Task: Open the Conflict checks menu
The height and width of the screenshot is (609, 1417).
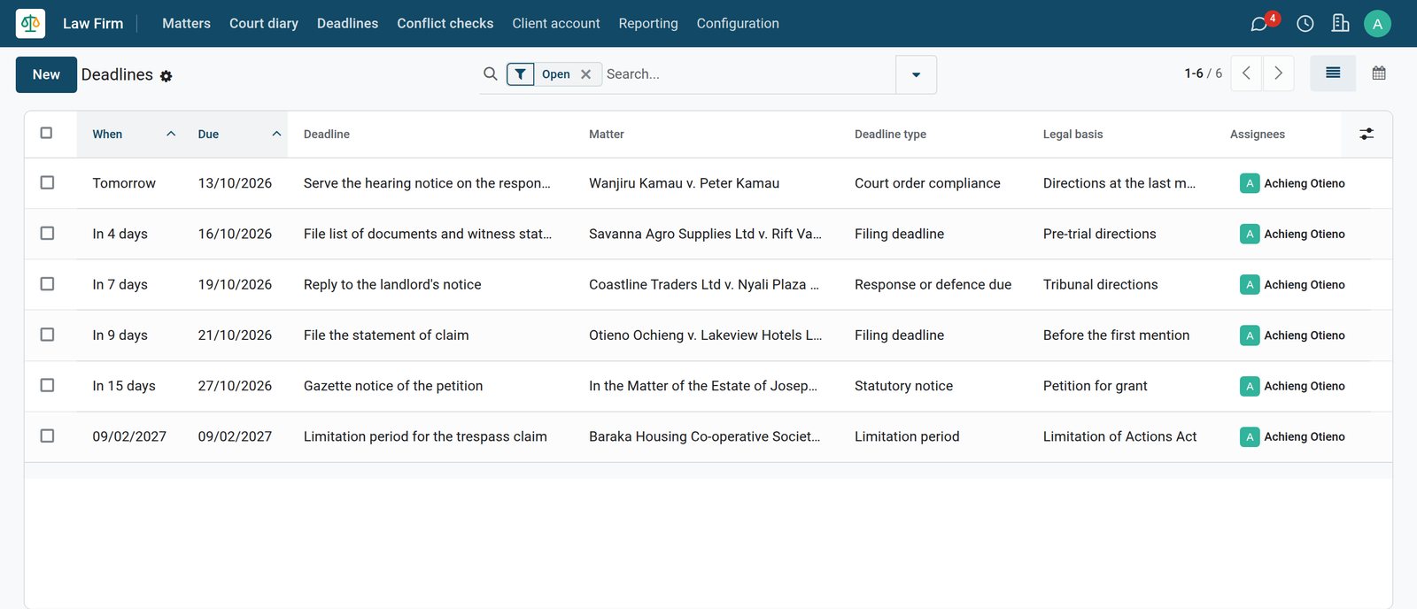Action: [445, 23]
